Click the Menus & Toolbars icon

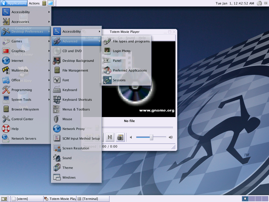(57, 109)
